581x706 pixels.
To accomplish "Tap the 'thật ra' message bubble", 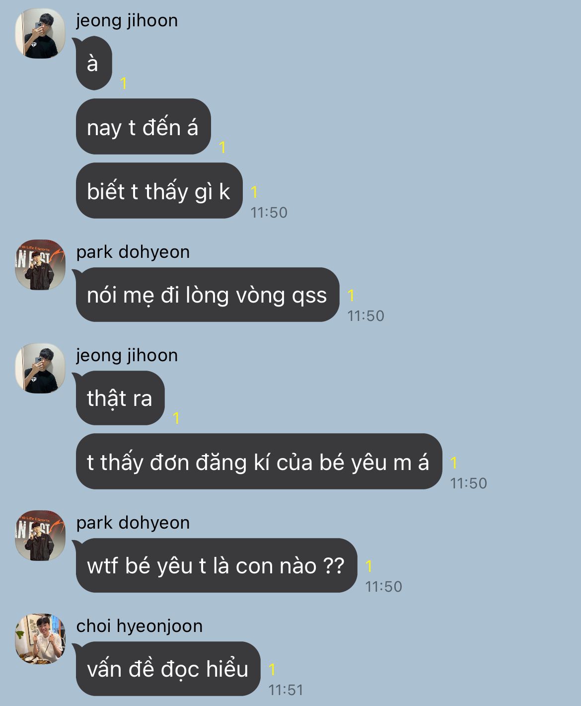I will pos(120,398).
